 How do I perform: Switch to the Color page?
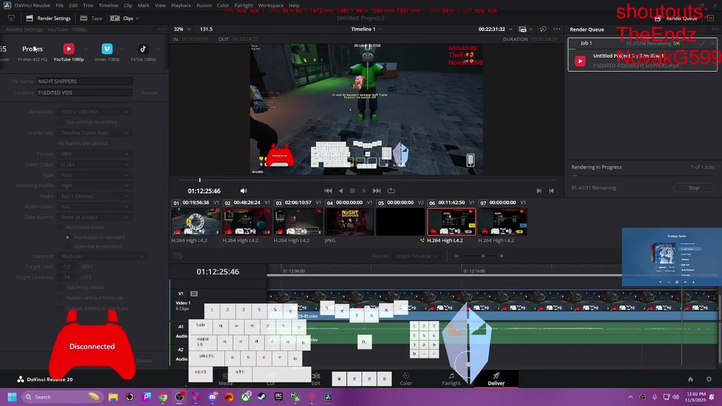[x=406, y=379]
